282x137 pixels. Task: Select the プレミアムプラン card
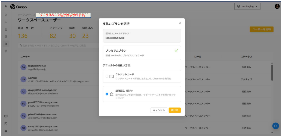(142, 53)
